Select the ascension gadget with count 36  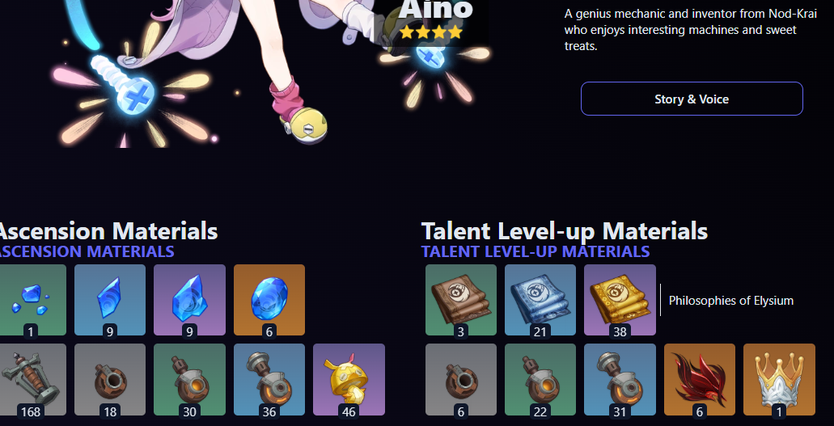point(269,380)
